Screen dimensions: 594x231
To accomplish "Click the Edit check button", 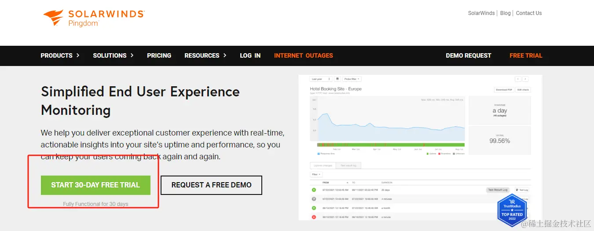I will pos(523,90).
